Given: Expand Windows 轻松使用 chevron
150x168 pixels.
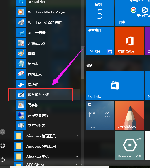Looking at the screenshot, I should click(77, 146).
